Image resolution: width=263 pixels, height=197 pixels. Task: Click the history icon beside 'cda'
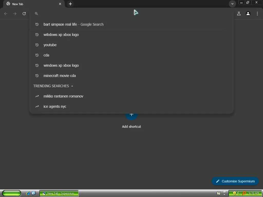click(x=37, y=55)
